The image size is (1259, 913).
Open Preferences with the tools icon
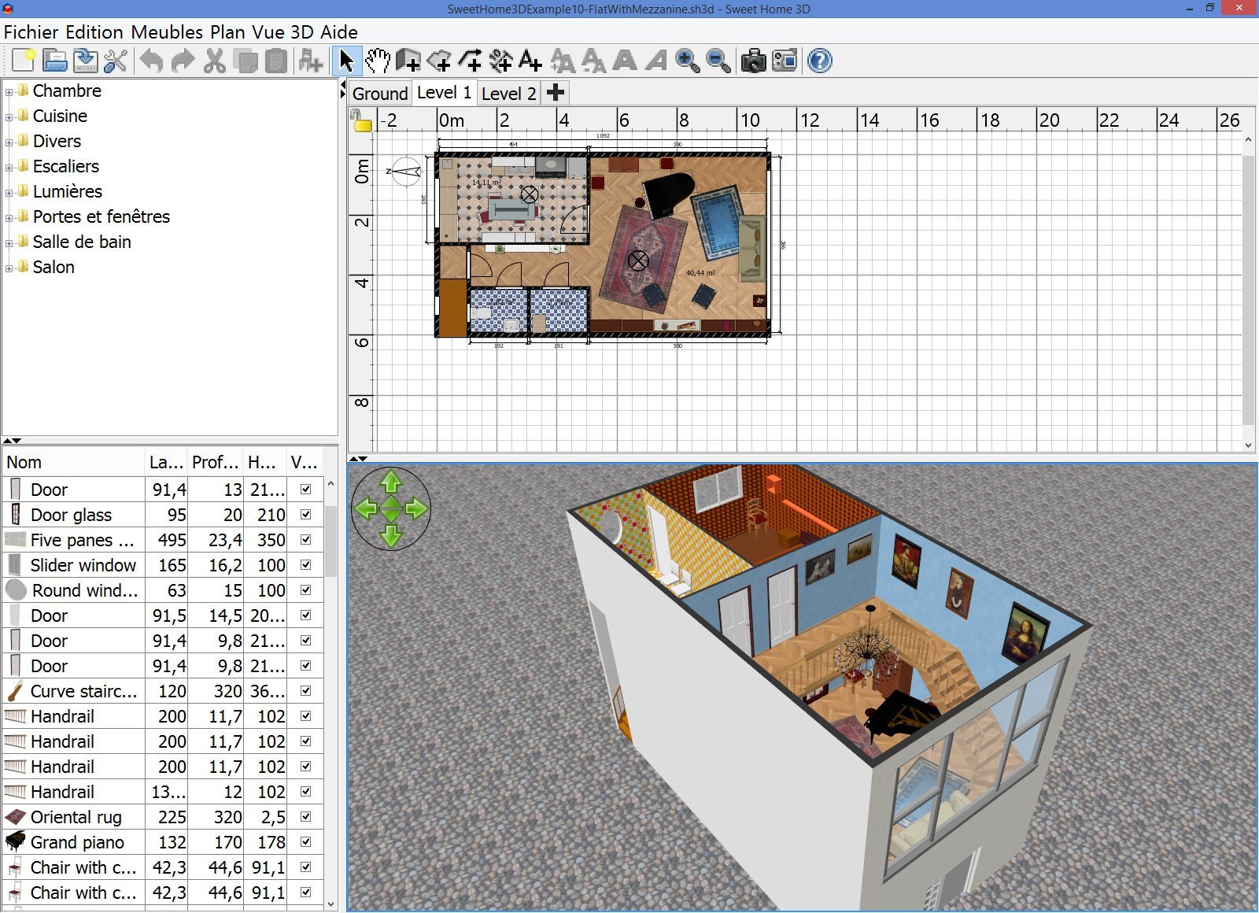click(116, 61)
